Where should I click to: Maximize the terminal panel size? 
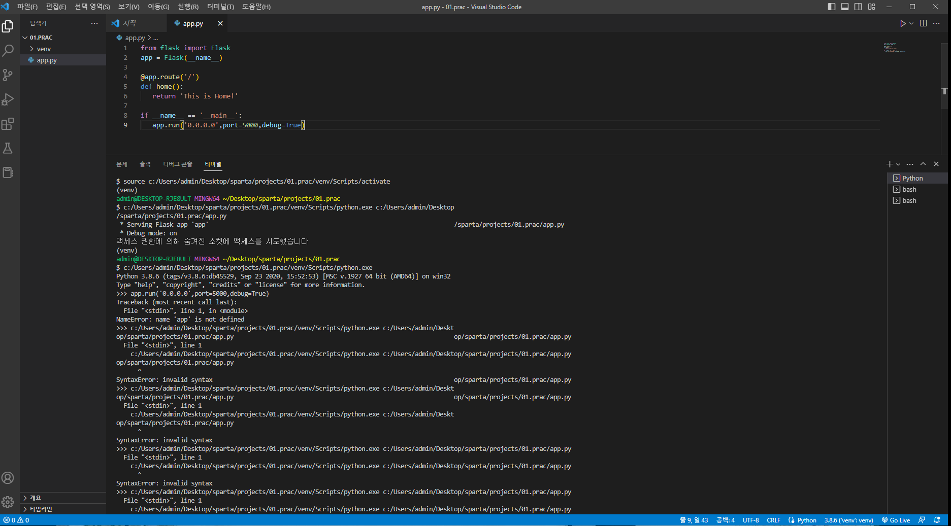pos(923,164)
